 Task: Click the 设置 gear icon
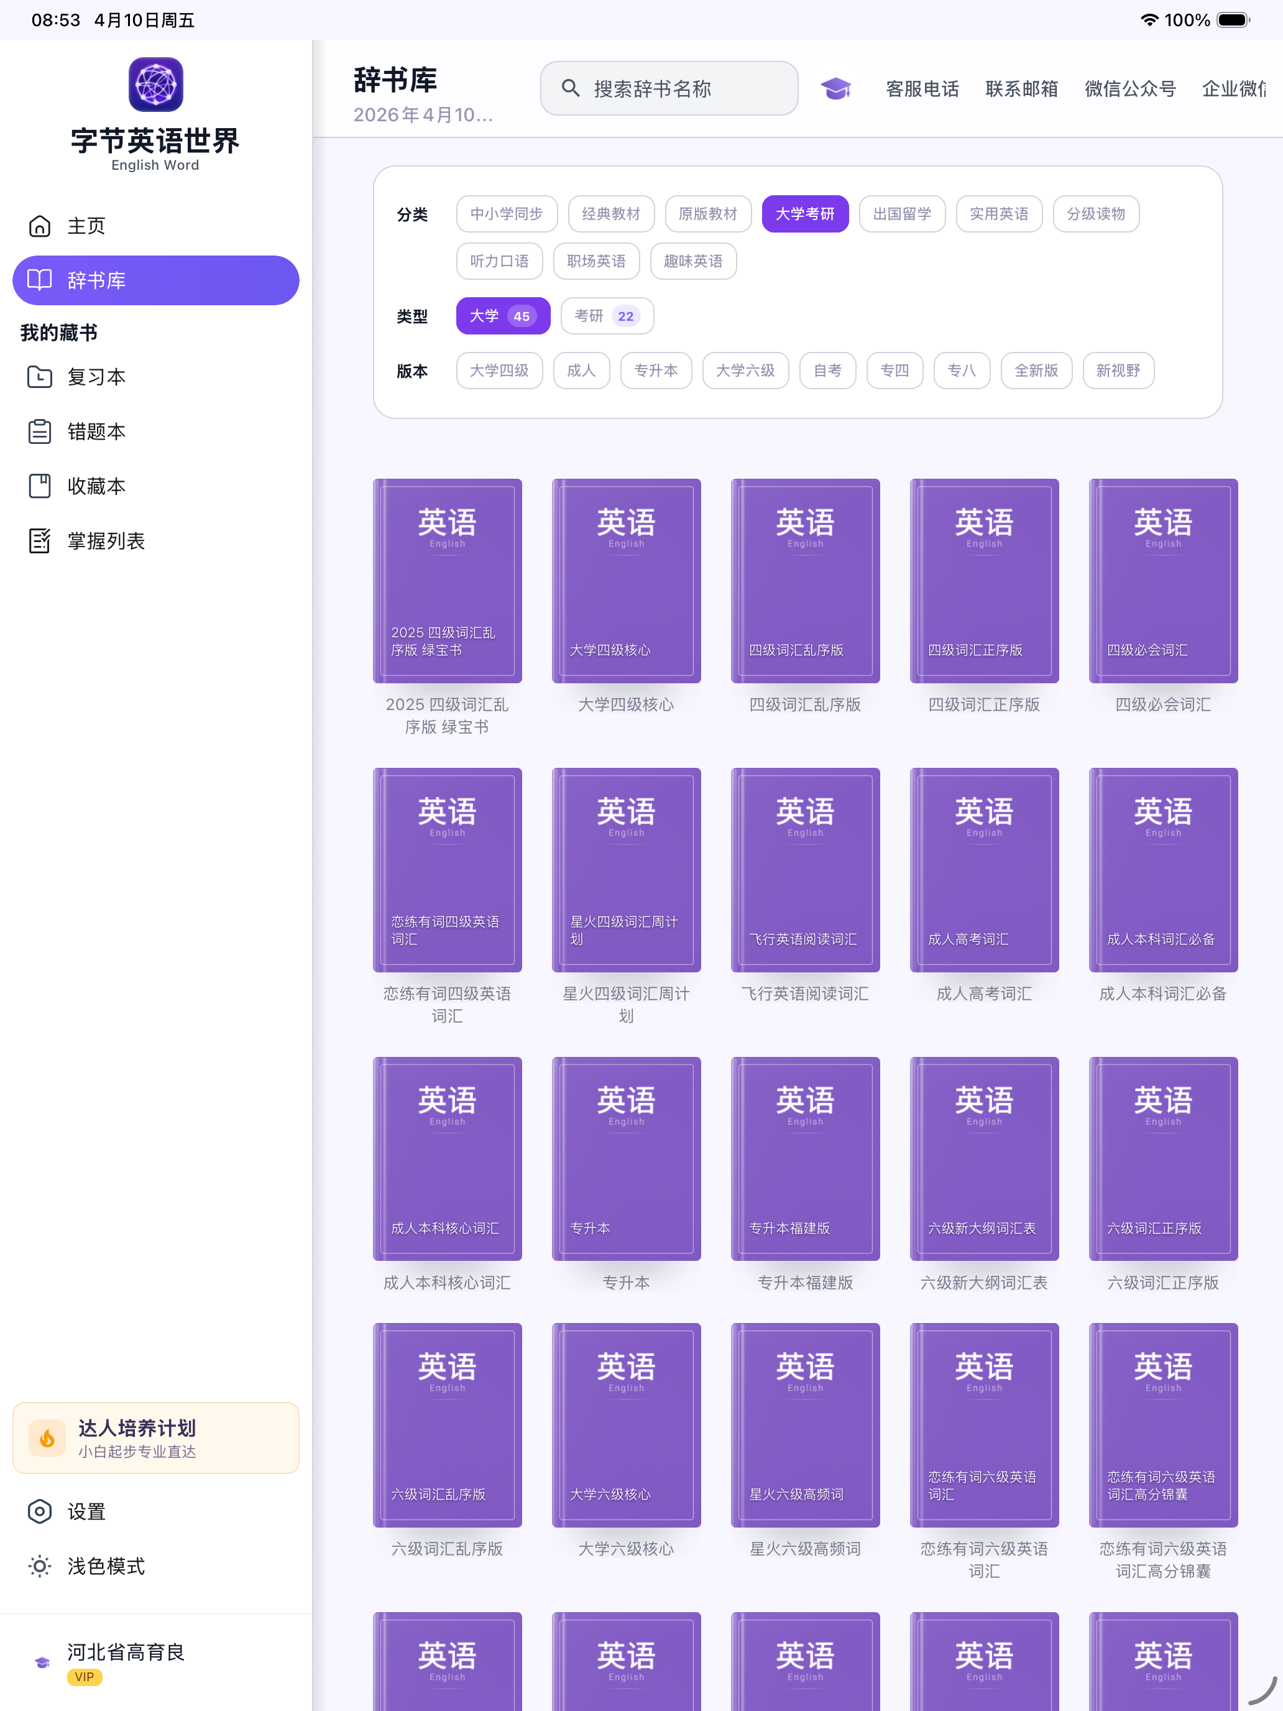[39, 1511]
